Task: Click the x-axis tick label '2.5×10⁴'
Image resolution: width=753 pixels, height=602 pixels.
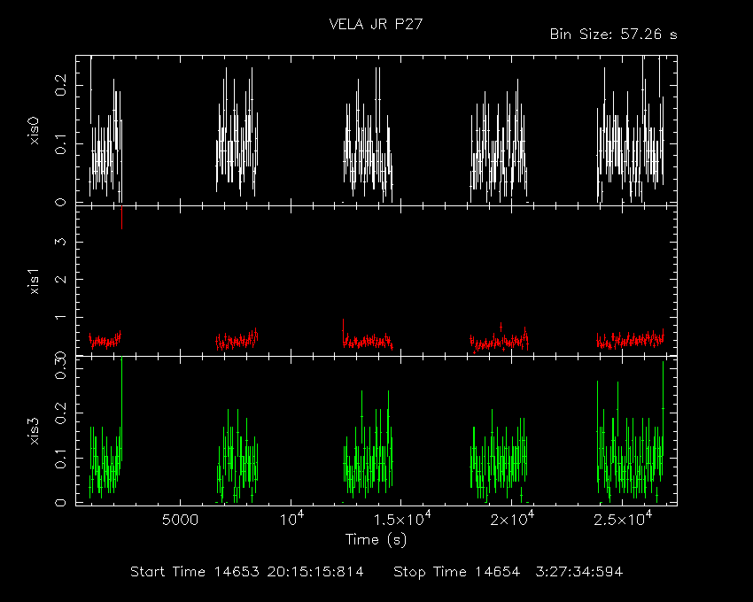Action: point(623,519)
